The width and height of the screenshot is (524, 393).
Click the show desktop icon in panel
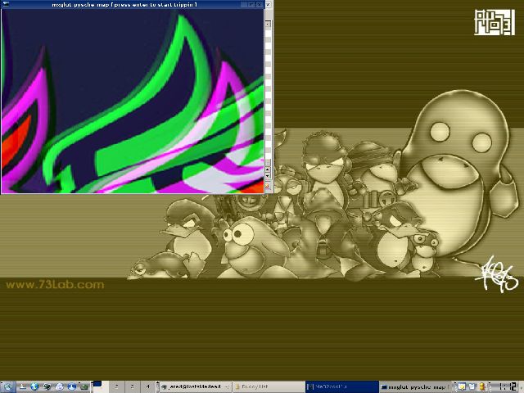coord(23,386)
